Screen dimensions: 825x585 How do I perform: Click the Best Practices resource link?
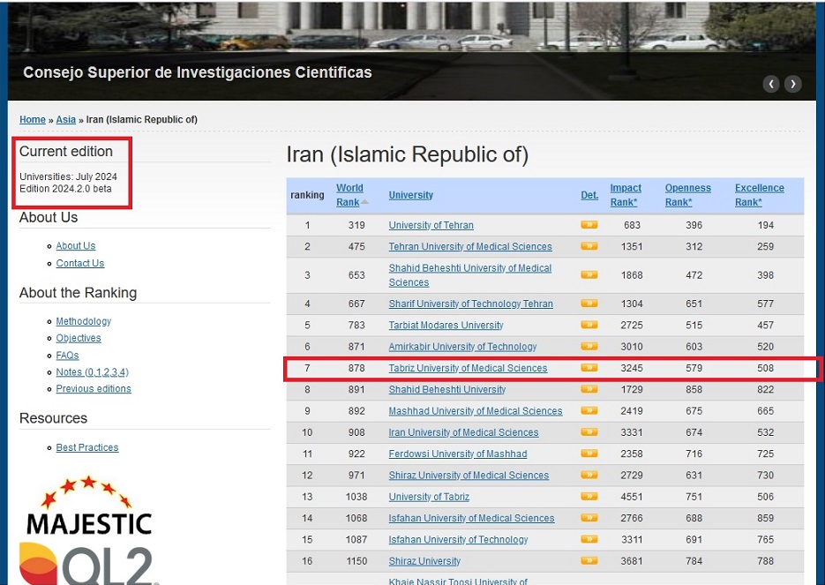(86, 447)
